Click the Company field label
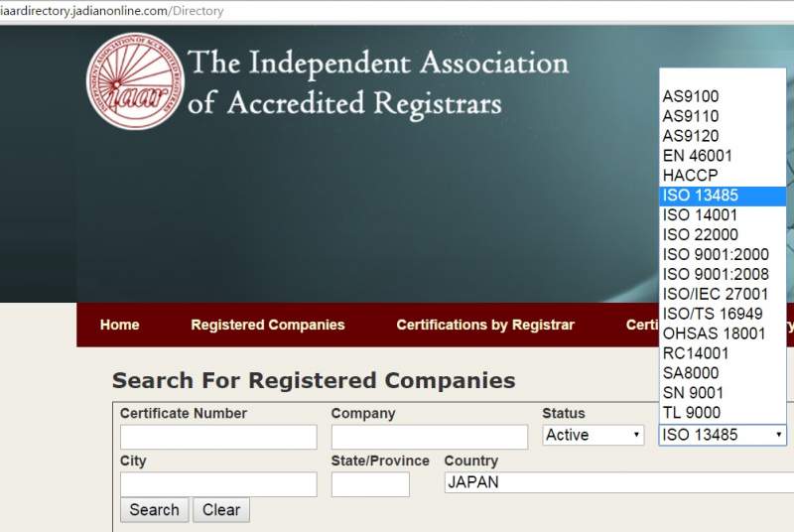Viewport: 794px width, 532px height. coord(363,413)
